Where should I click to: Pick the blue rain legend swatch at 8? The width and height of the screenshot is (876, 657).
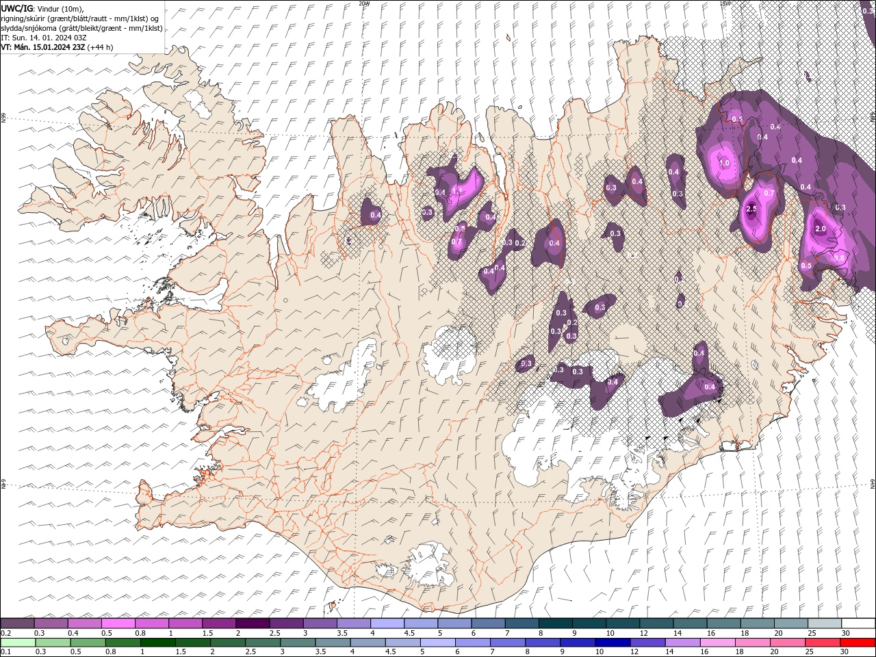point(543,643)
